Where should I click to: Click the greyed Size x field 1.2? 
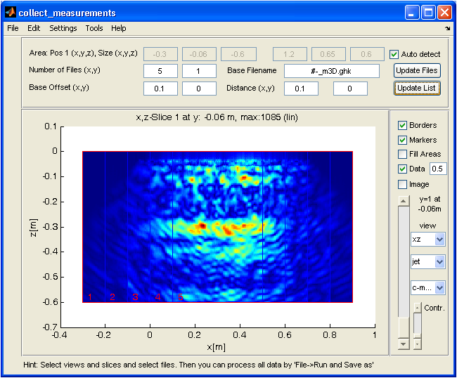pyautogui.click(x=290, y=54)
